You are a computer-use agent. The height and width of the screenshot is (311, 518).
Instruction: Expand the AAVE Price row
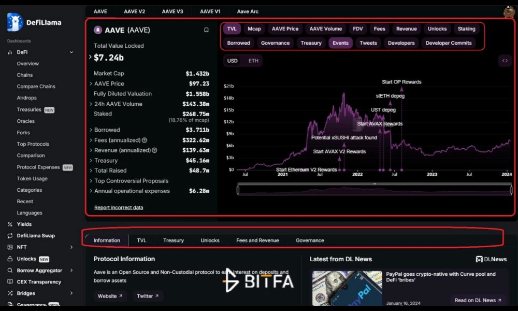91,84
